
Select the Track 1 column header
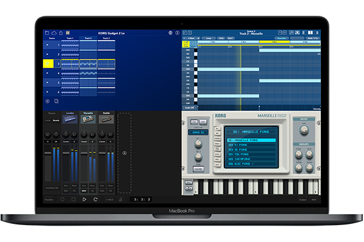tap(70, 38)
